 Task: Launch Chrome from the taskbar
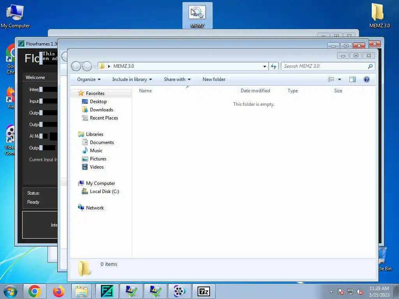coord(35,291)
